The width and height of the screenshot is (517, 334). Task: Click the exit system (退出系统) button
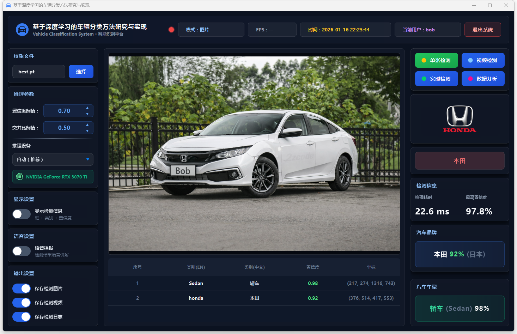tap(482, 30)
